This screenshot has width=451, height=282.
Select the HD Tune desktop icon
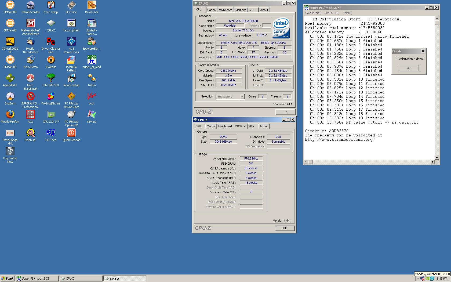[x=71, y=7]
